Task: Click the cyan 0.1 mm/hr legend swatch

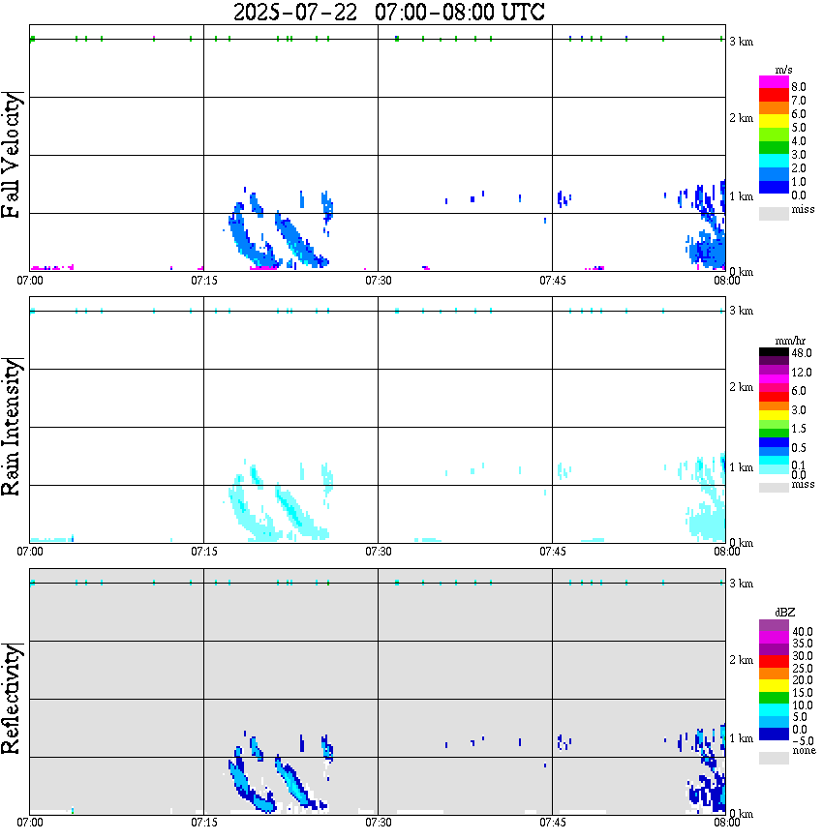Action: tap(774, 461)
